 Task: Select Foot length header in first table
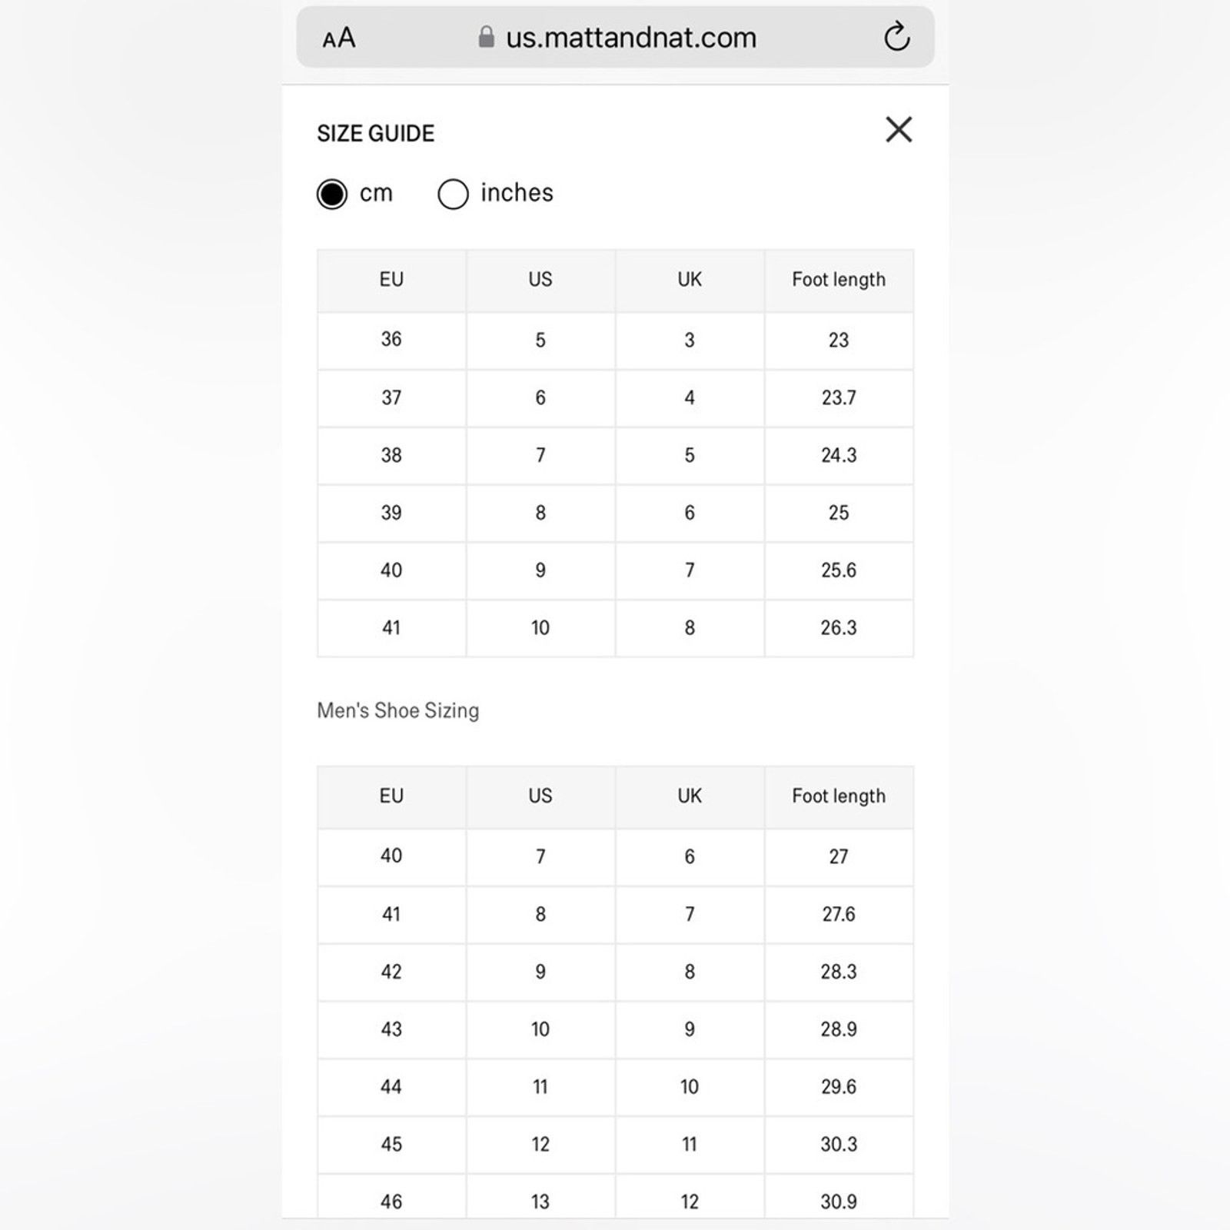tap(839, 280)
